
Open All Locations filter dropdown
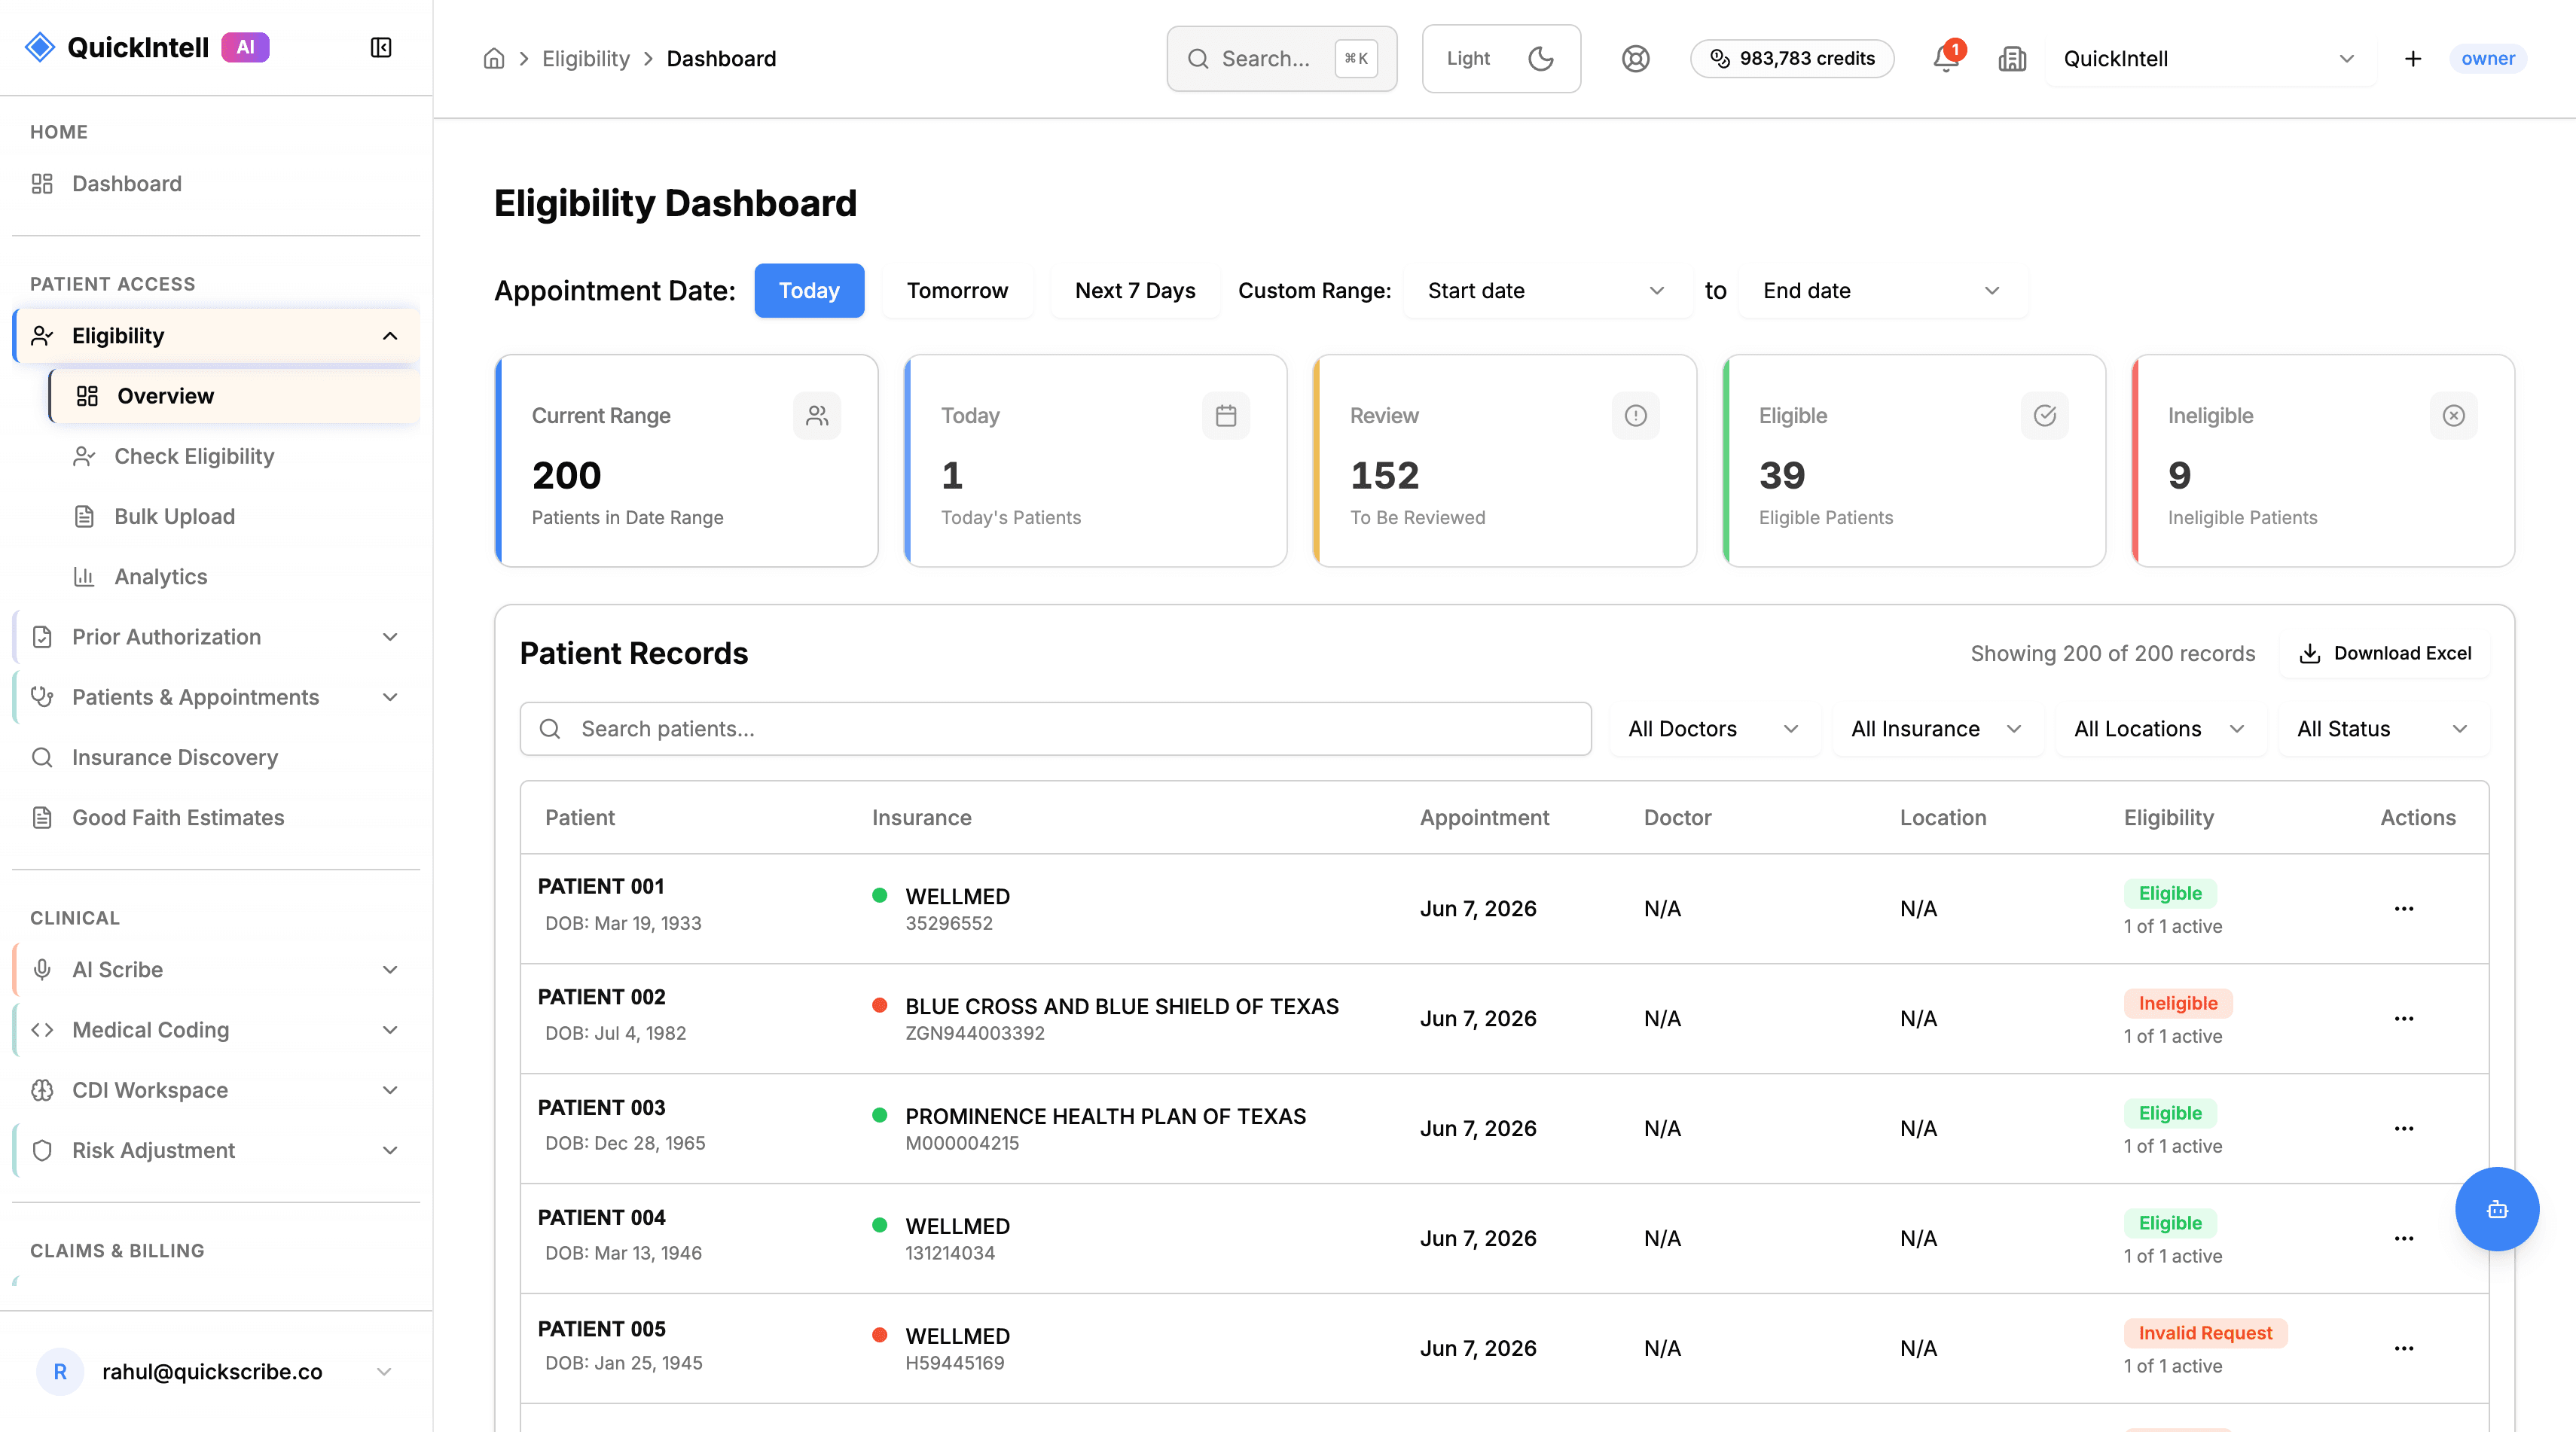[2160, 730]
